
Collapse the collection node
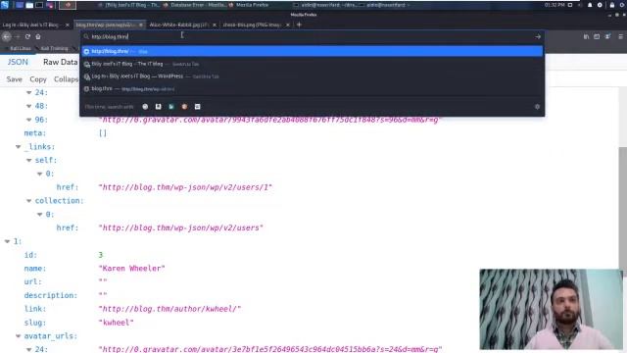28,200
